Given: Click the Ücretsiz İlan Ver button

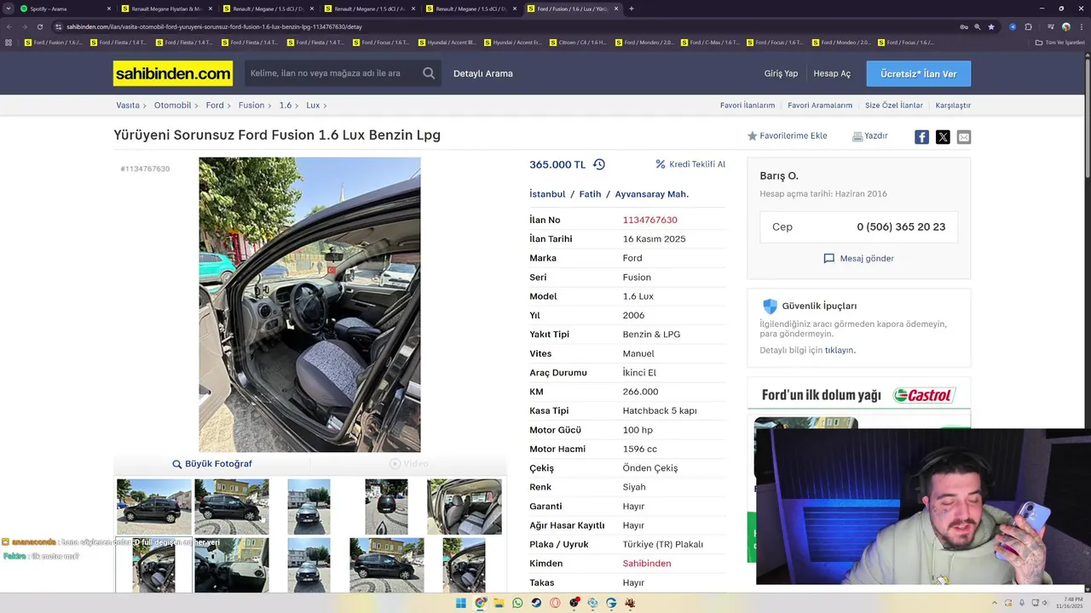Looking at the screenshot, I should tap(919, 74).
